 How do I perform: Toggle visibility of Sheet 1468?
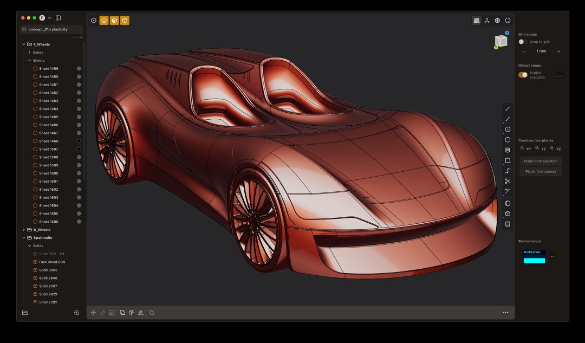pos(79,141)
